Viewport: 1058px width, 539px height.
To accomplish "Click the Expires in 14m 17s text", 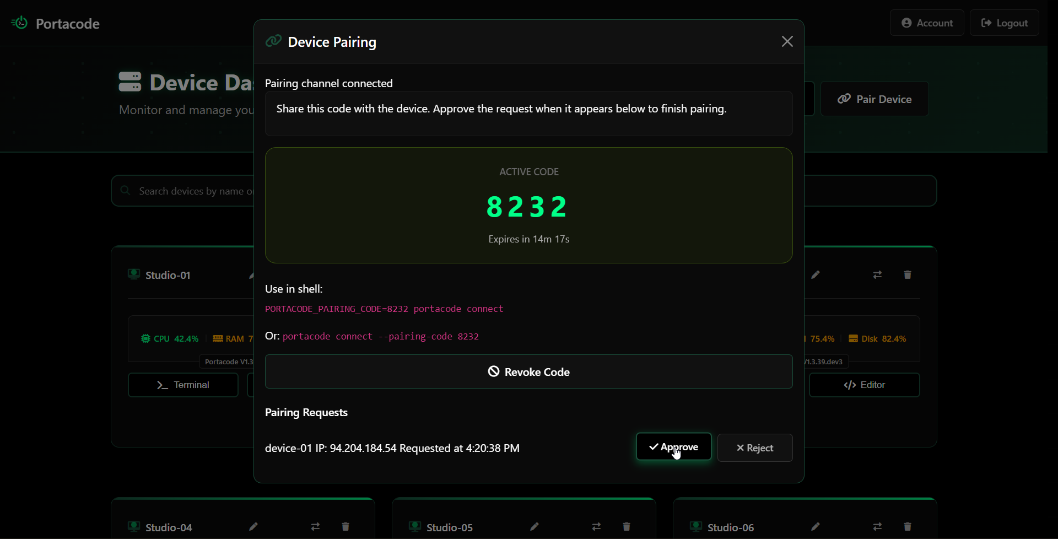I will pyautogui.click(x=529, y=239).
